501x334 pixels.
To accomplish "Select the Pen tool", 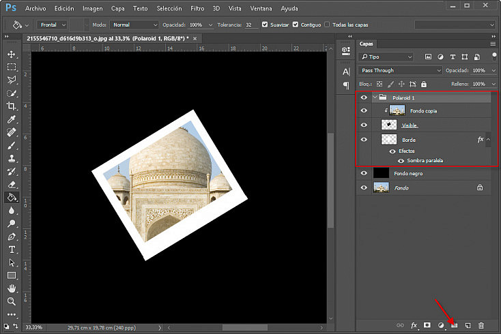I will pos(12,237).
